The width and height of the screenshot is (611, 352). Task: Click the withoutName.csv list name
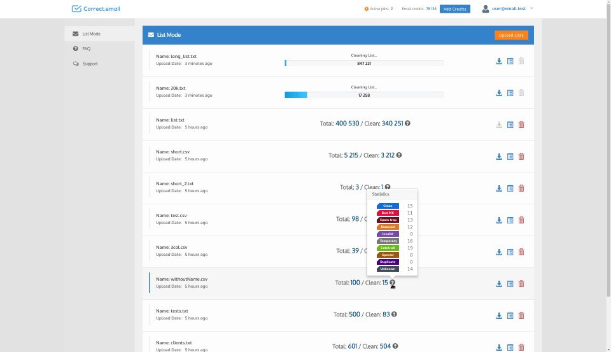pos(189,279)
